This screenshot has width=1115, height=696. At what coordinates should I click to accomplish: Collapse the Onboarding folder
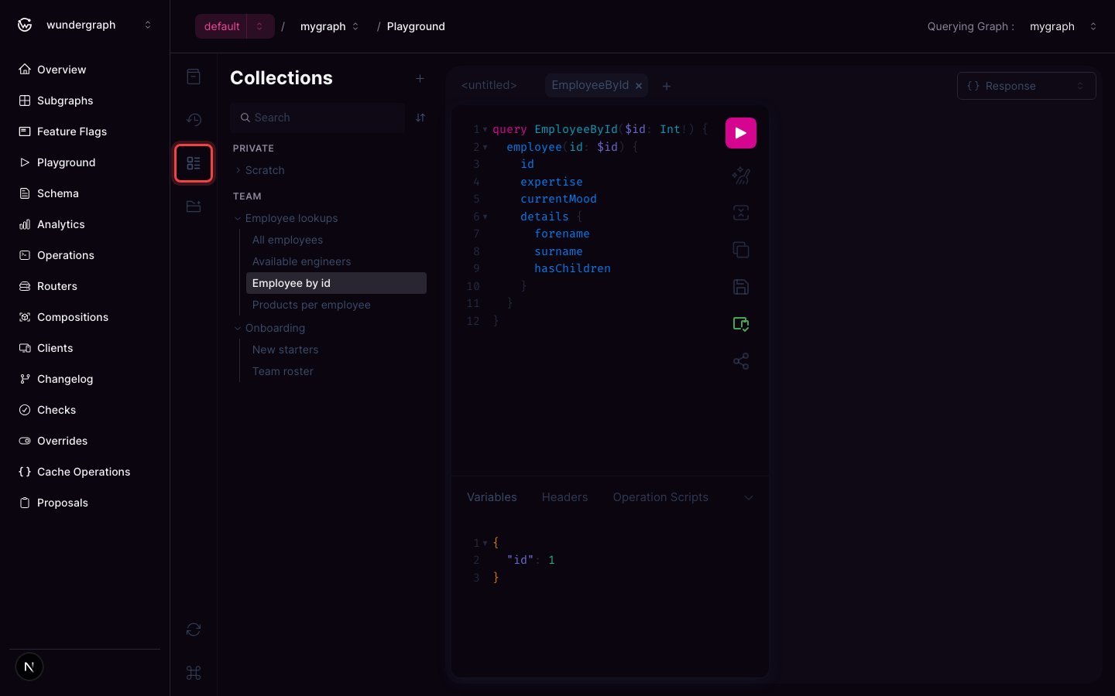(238, 328)
